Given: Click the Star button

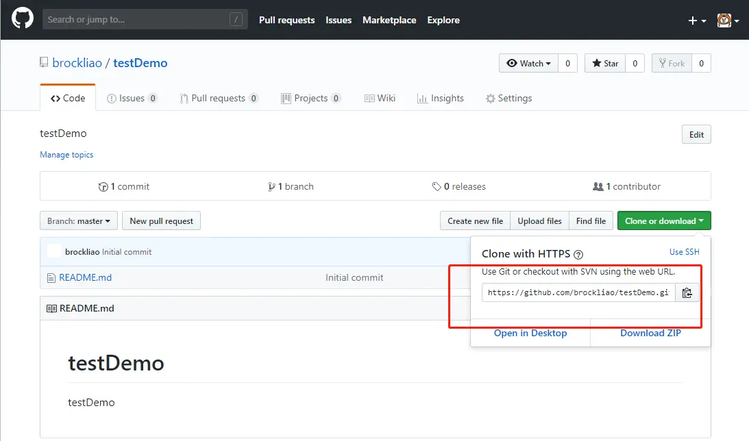Looking at the screenshot, I should pos(605,63).
